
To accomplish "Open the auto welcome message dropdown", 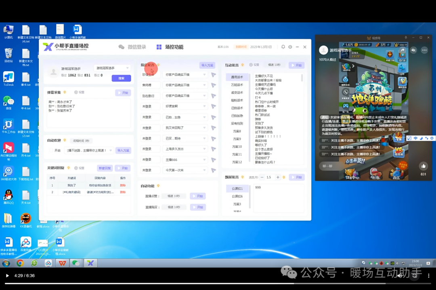I will pos(110,150).
